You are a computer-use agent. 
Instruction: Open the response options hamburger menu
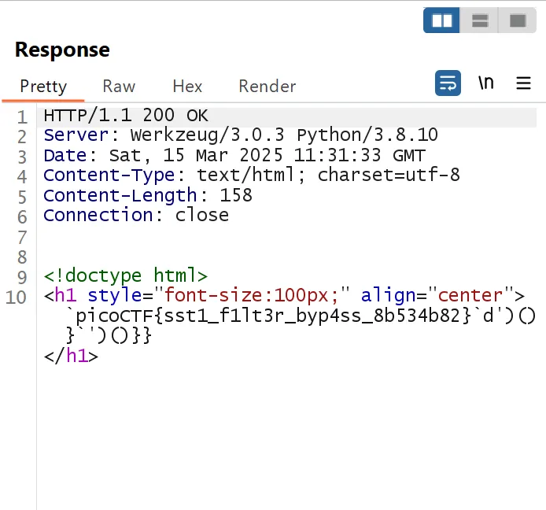[523, 83]
